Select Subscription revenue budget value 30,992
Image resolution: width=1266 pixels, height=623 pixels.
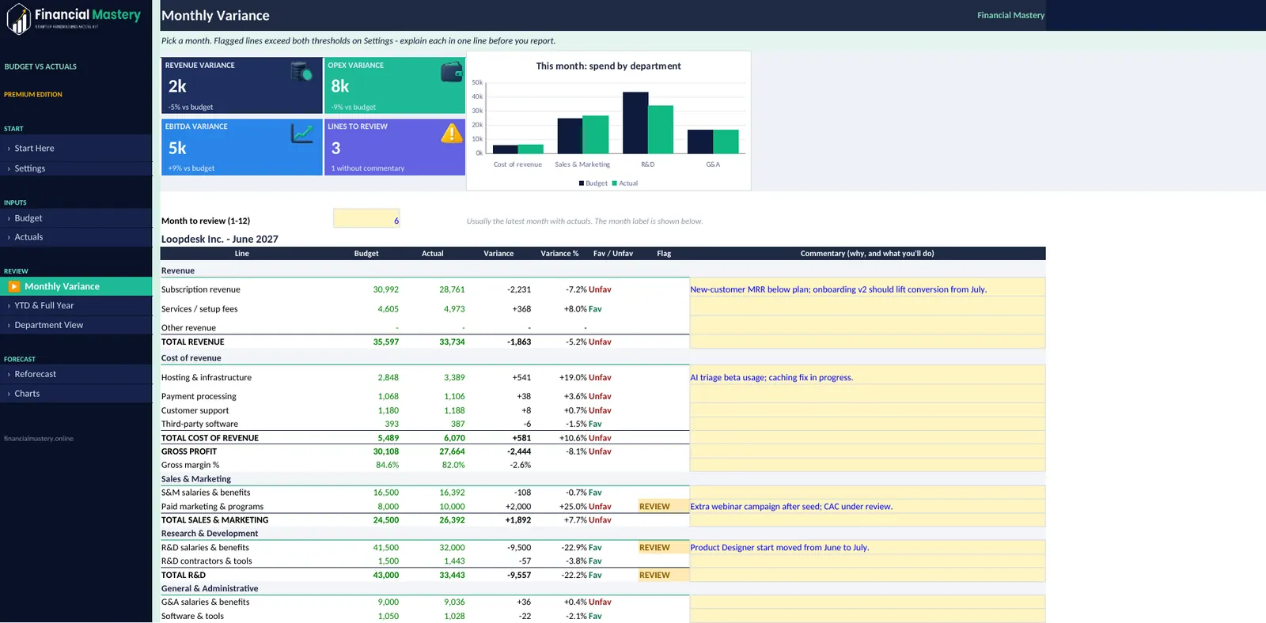(386, 289)
